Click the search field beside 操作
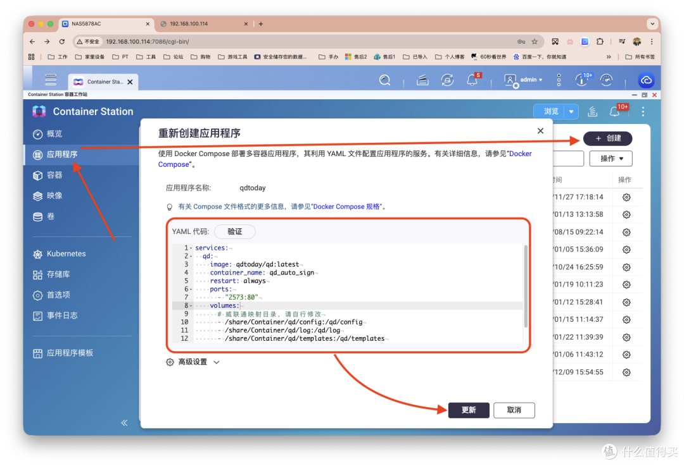684x466 pixels. [x=568, y=159]
